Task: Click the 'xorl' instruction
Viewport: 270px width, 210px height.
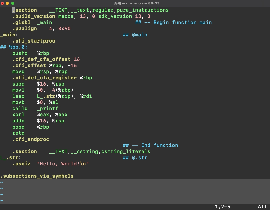Action: 18,114
